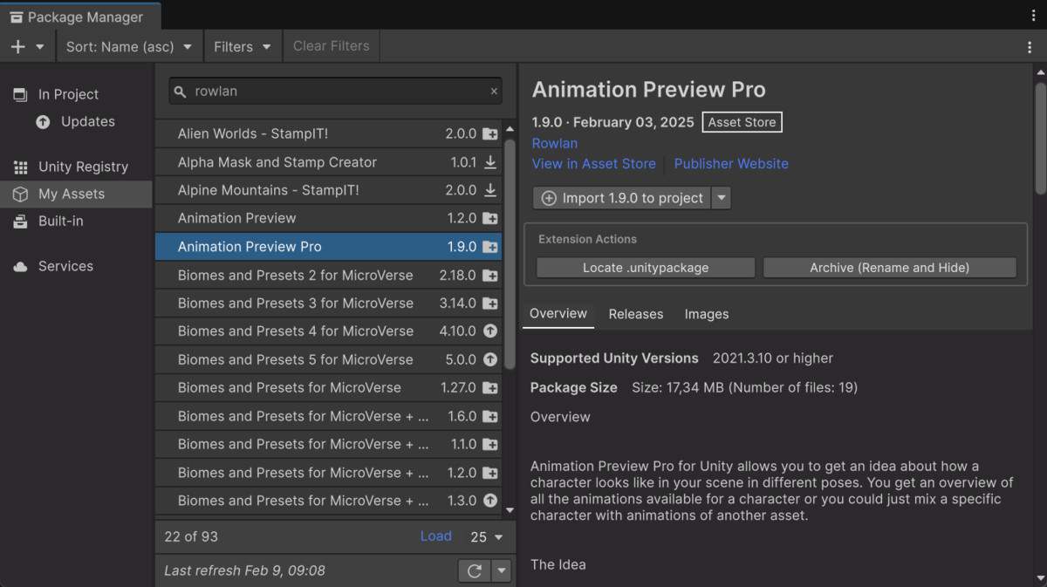Screen dimensions: 1047x587
Task: Refresh the package list with the refresh icon
Action: (x=474, y=570)
